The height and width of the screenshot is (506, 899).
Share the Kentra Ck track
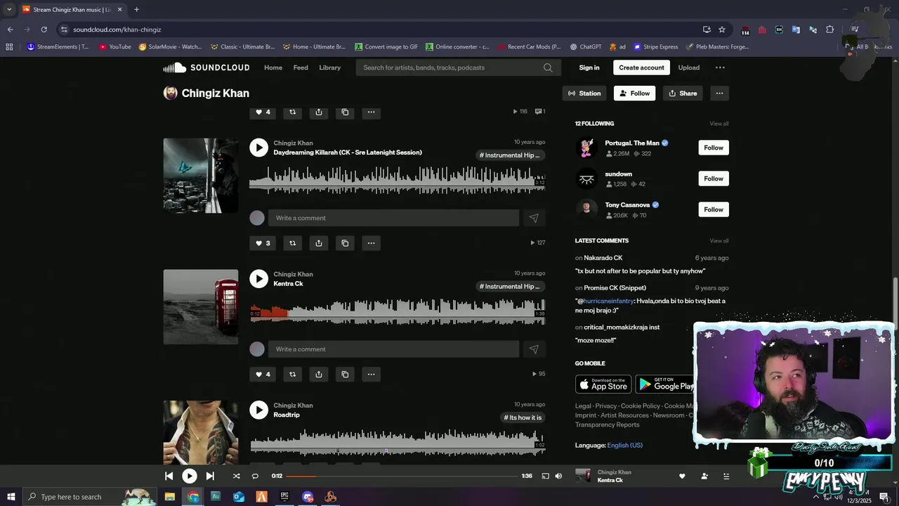[x=319, y=375]
